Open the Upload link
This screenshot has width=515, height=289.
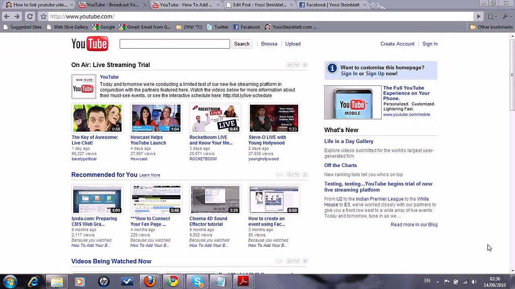(293, 44)
